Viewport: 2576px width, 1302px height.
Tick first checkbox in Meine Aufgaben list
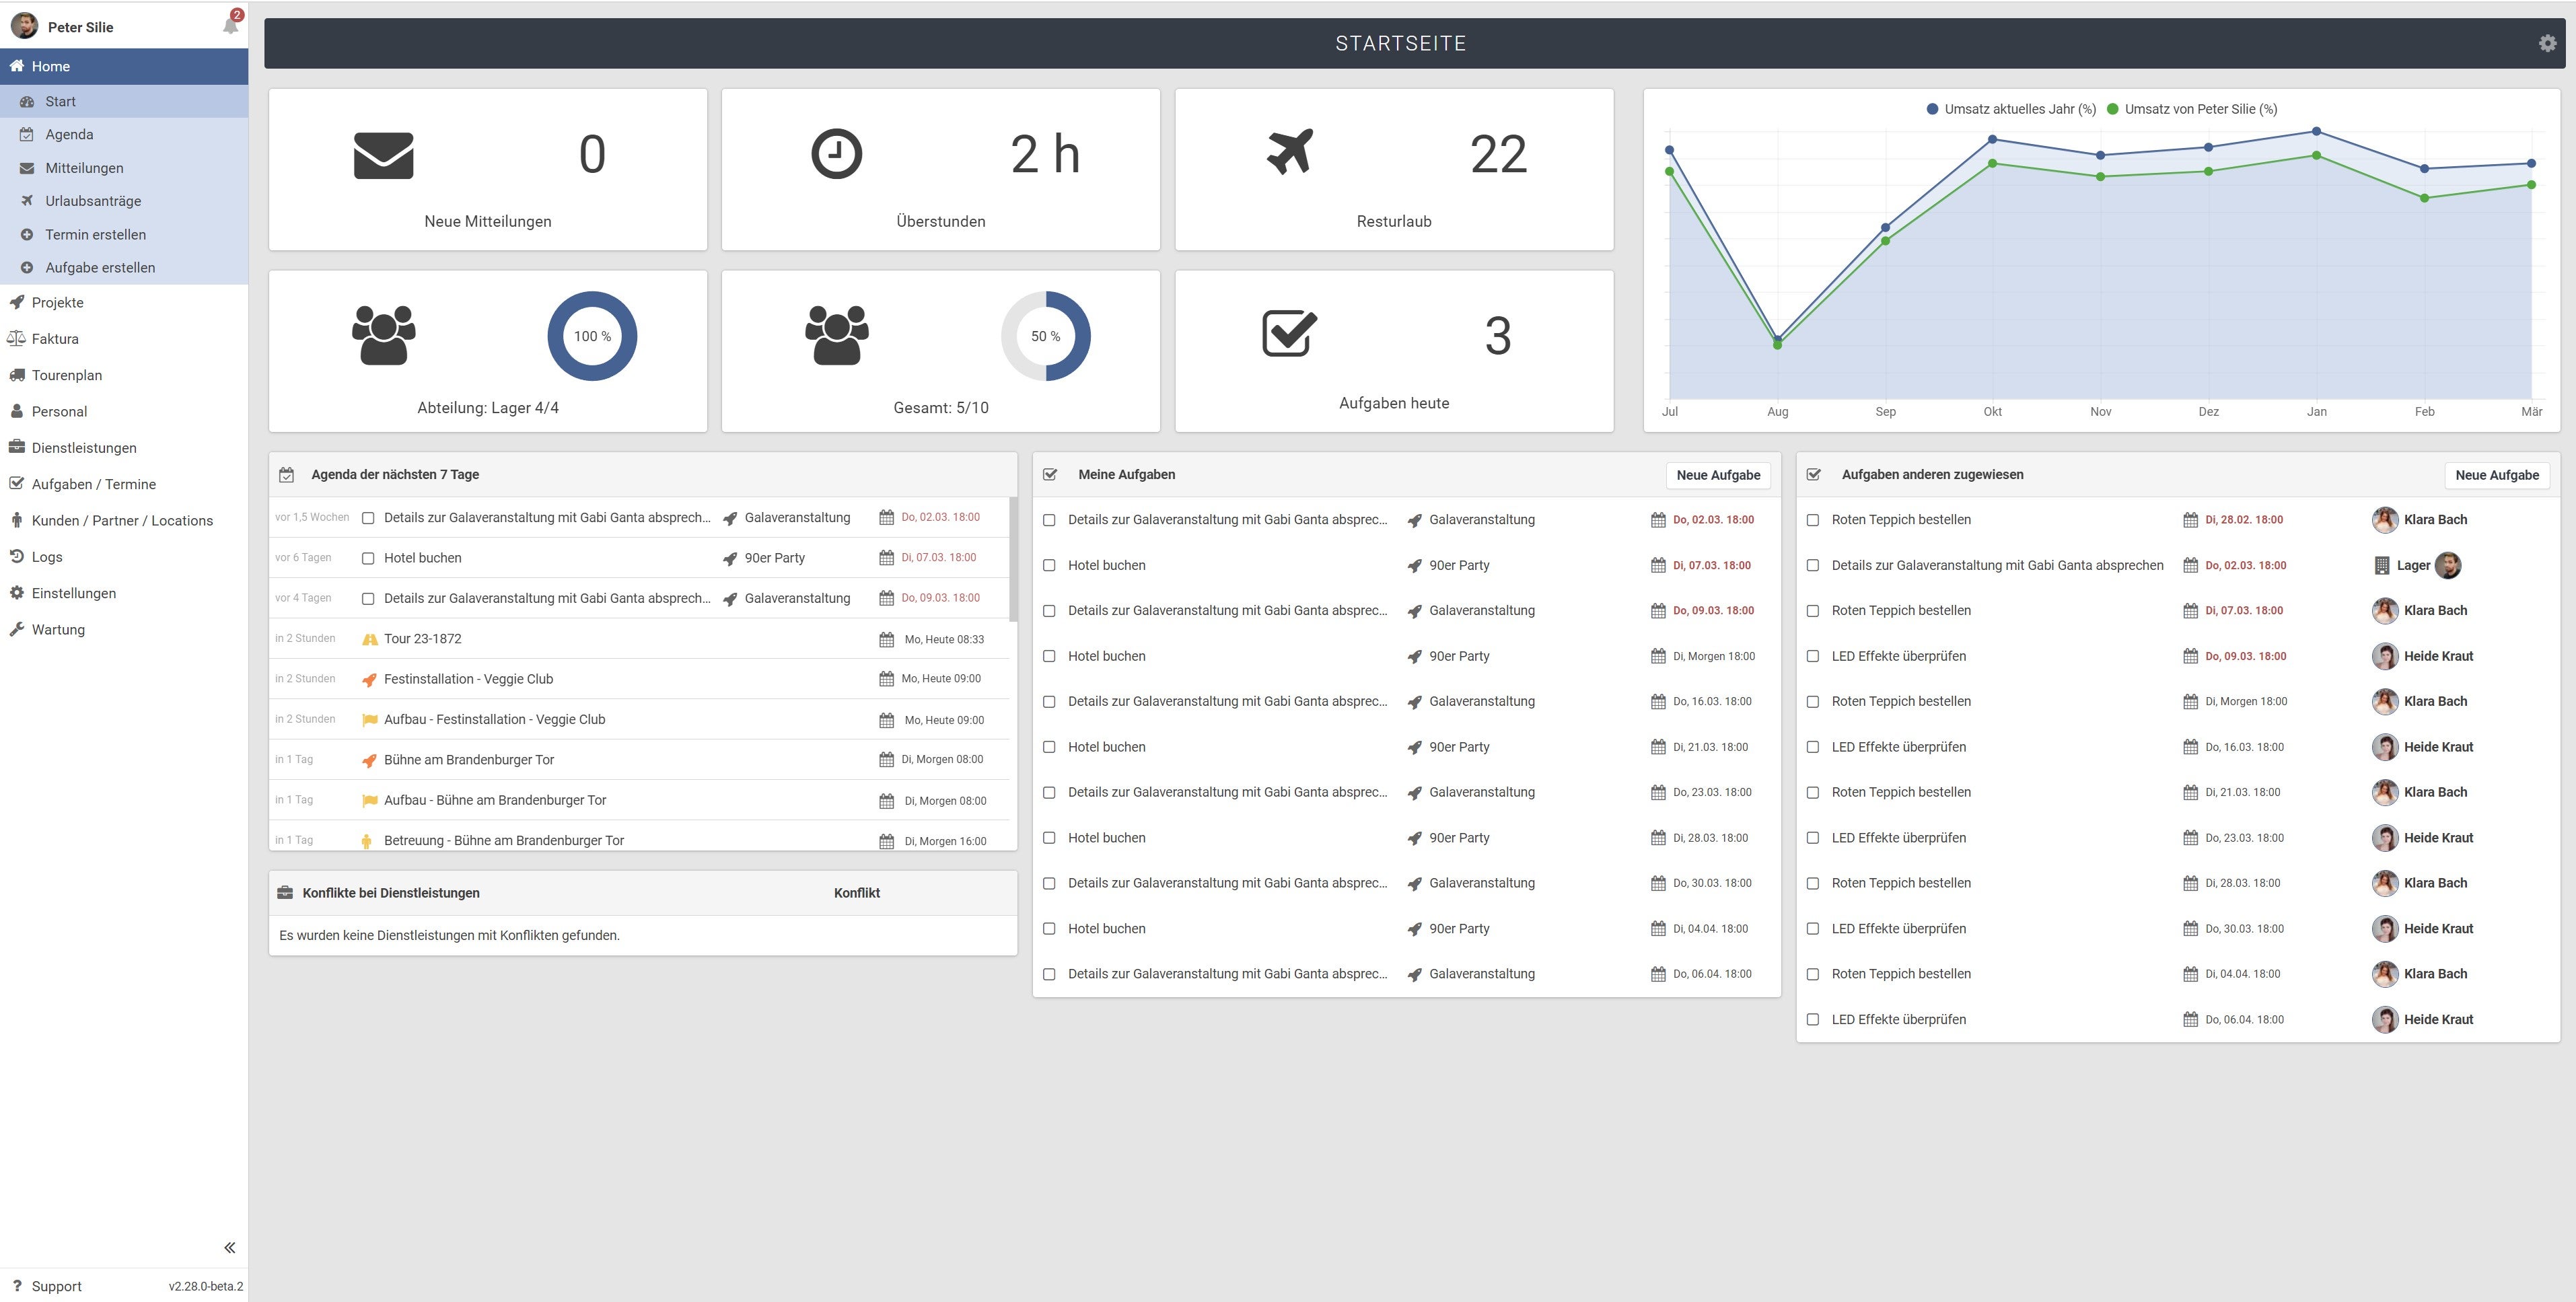pos(1049,520)
